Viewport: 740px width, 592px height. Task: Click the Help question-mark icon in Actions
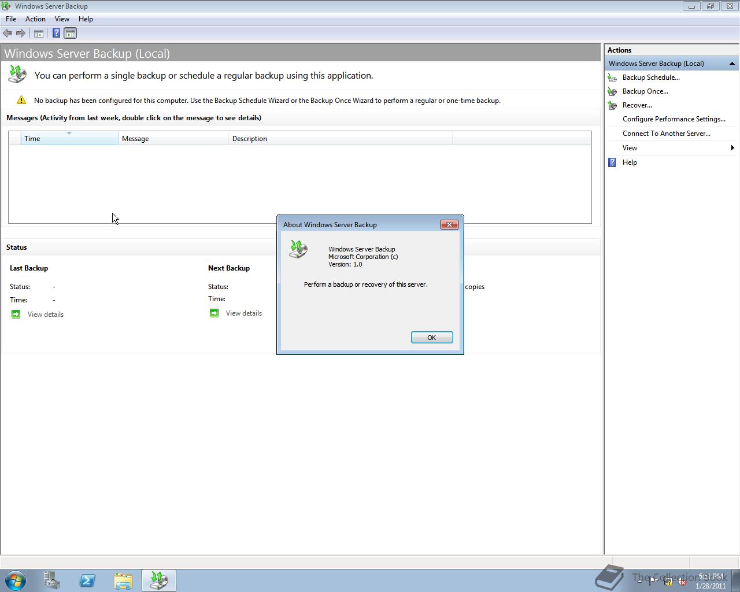click(x=612, y=162)
